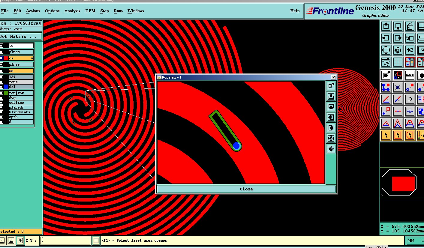
Task: Select the ruler measurement tool
Action: [410, 75]
